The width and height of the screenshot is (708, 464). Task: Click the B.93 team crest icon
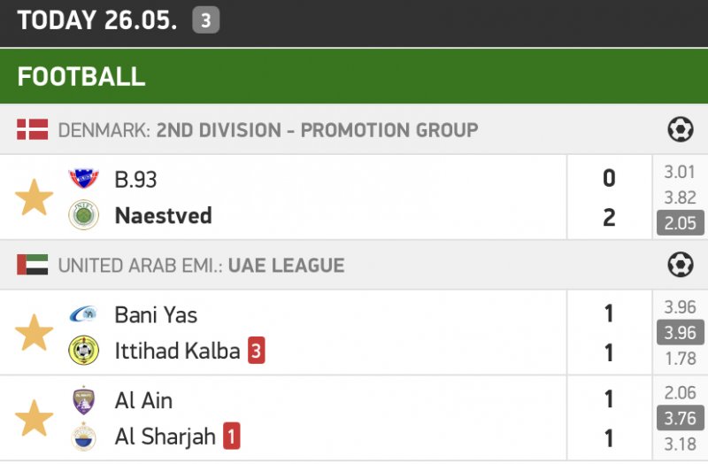(x=84, y=179)
